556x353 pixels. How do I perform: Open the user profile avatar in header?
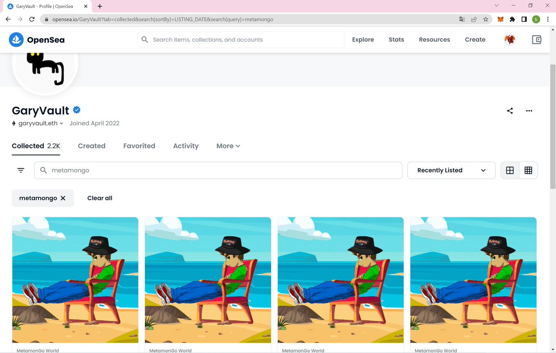510,40
